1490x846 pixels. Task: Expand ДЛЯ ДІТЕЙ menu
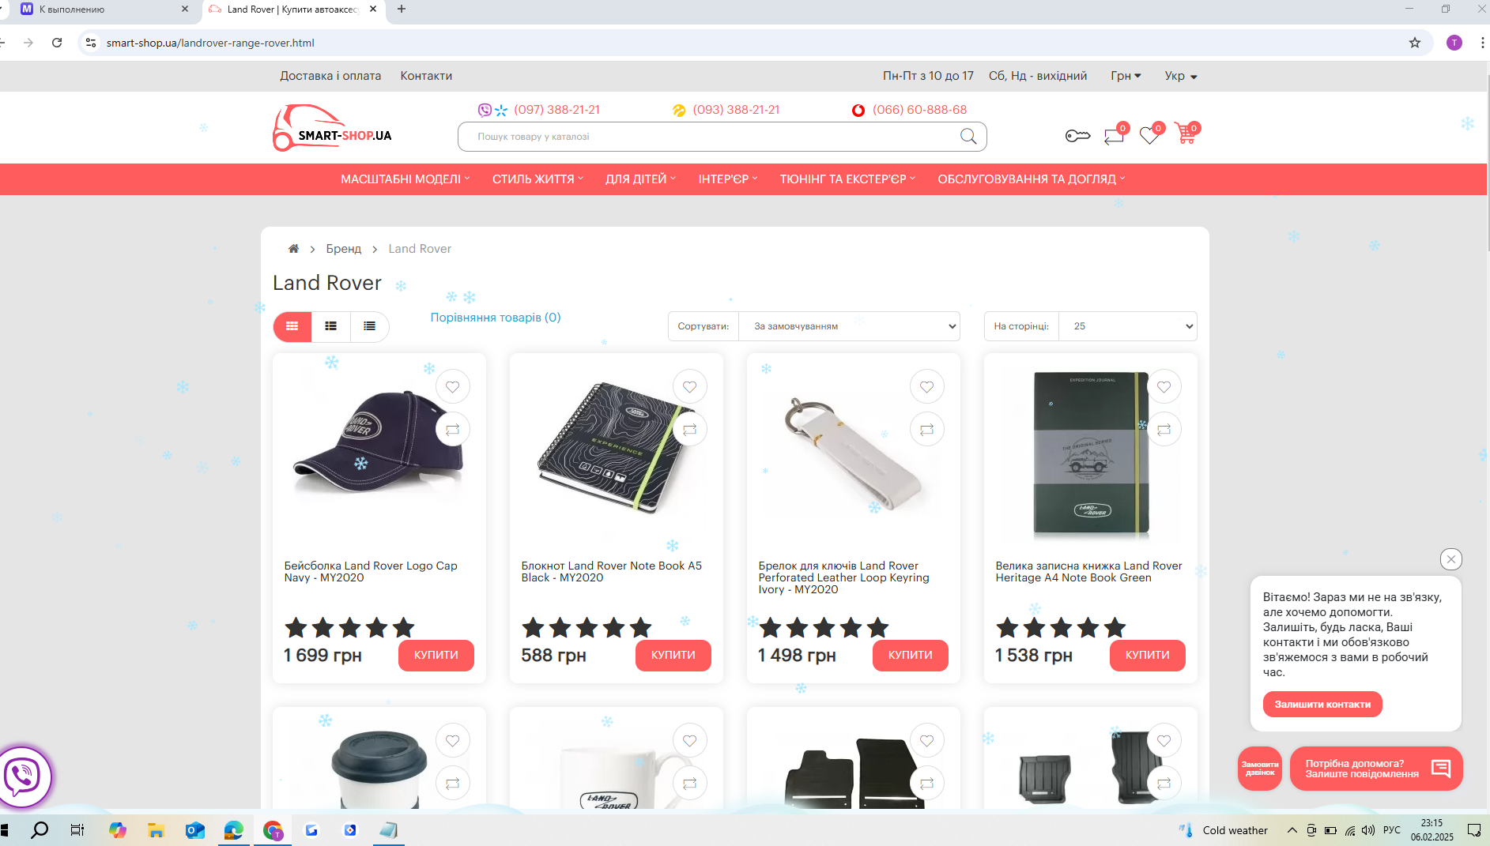641,179
